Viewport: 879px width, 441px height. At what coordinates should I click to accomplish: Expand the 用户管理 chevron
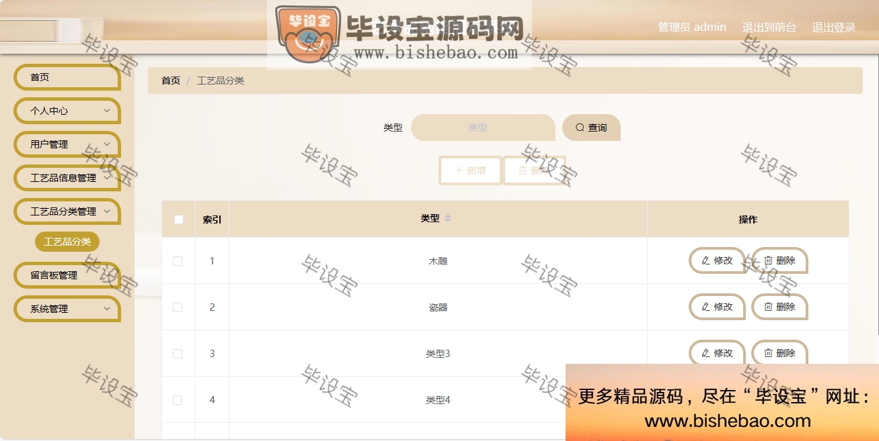[107, 144]
